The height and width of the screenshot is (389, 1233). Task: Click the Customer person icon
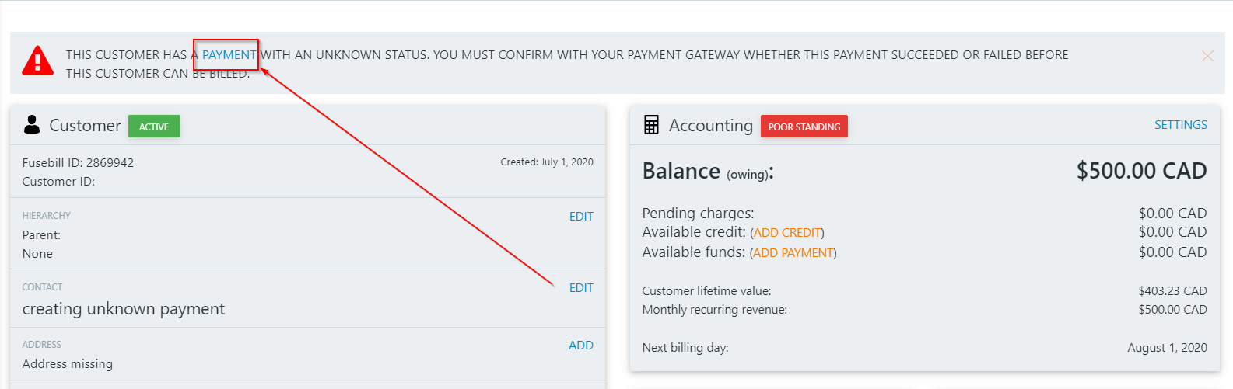32,125
